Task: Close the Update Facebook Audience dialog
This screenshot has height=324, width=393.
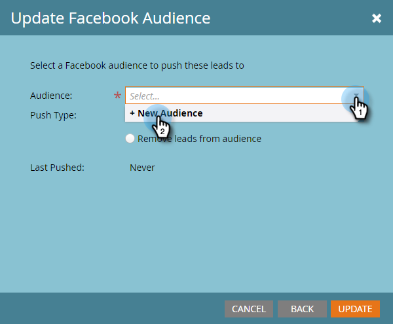Action: [x=377, y=18]
